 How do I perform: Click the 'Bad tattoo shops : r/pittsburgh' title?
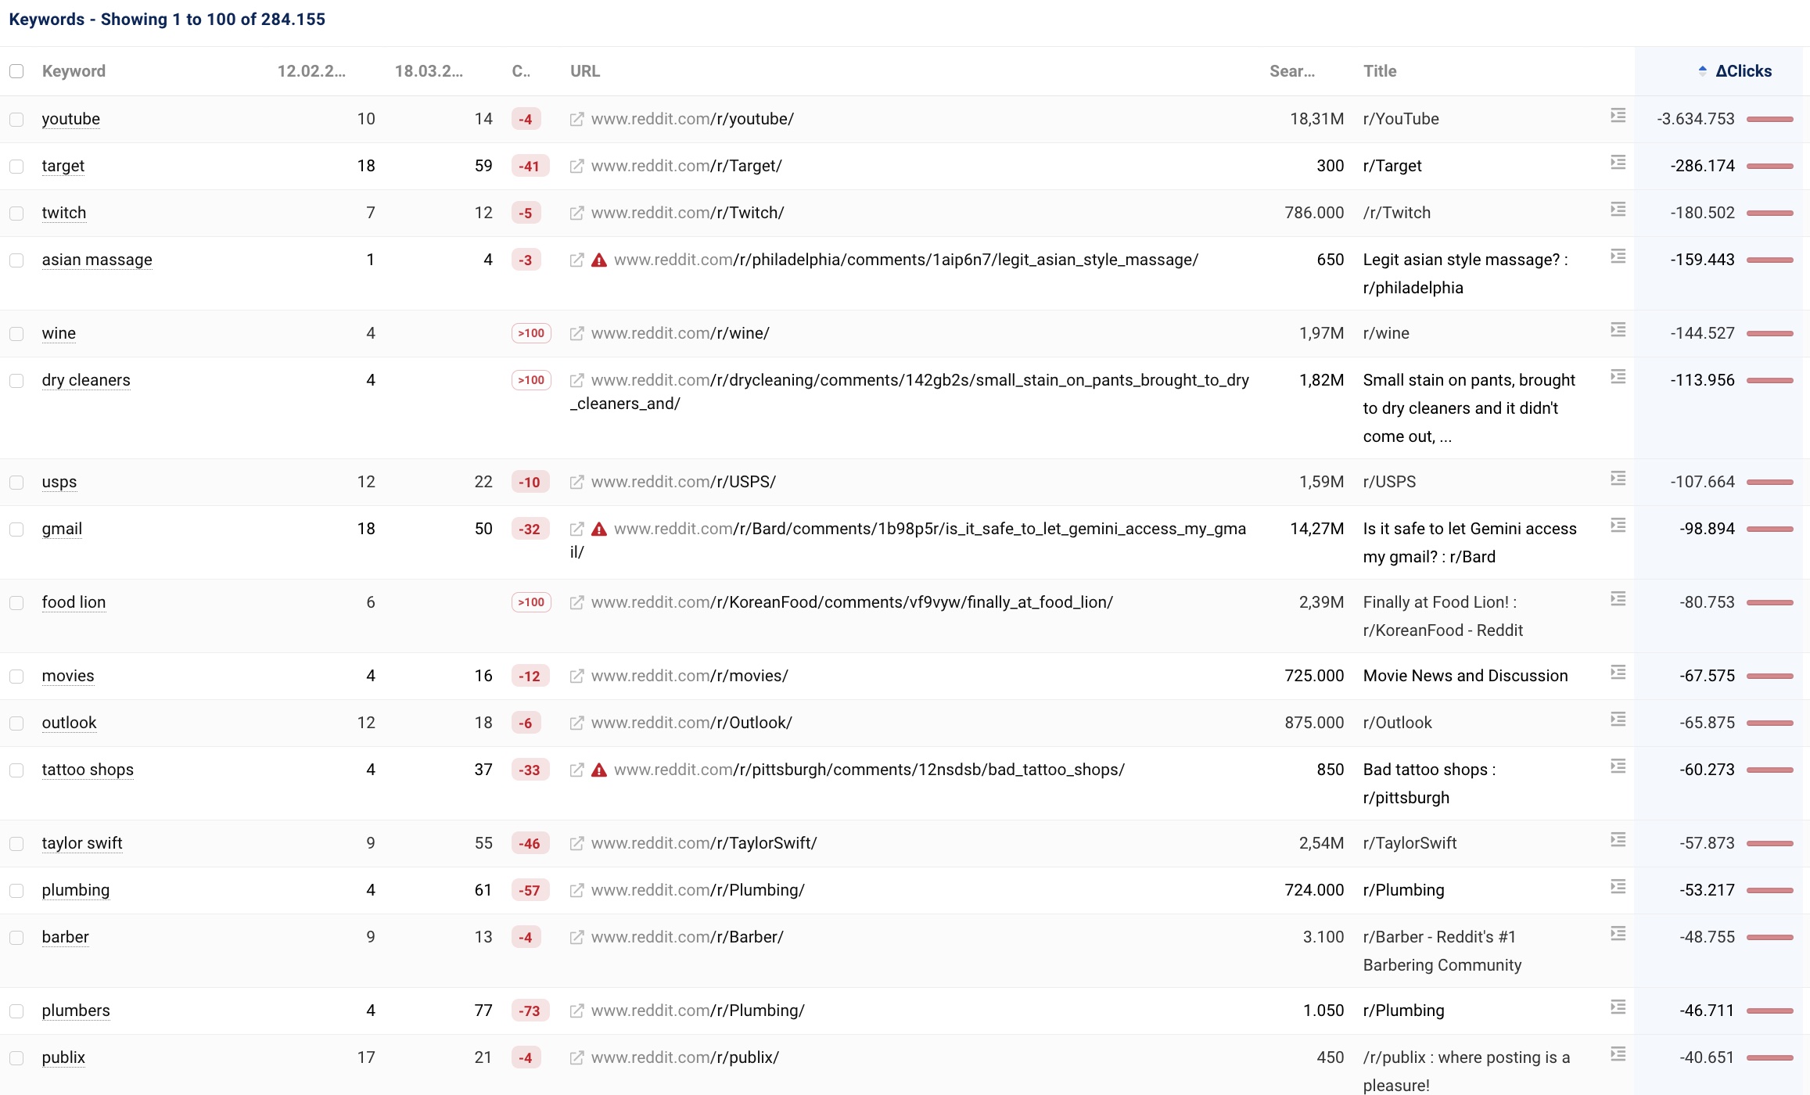coord(1429,784)
